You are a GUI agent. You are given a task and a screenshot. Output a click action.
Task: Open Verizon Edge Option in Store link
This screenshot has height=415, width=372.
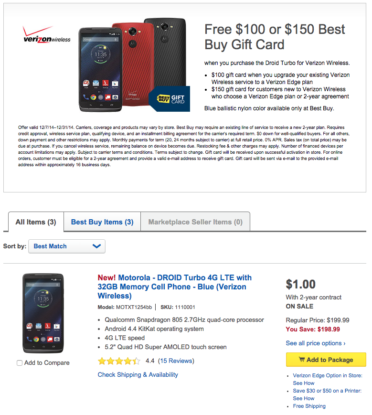coord(327,376)
